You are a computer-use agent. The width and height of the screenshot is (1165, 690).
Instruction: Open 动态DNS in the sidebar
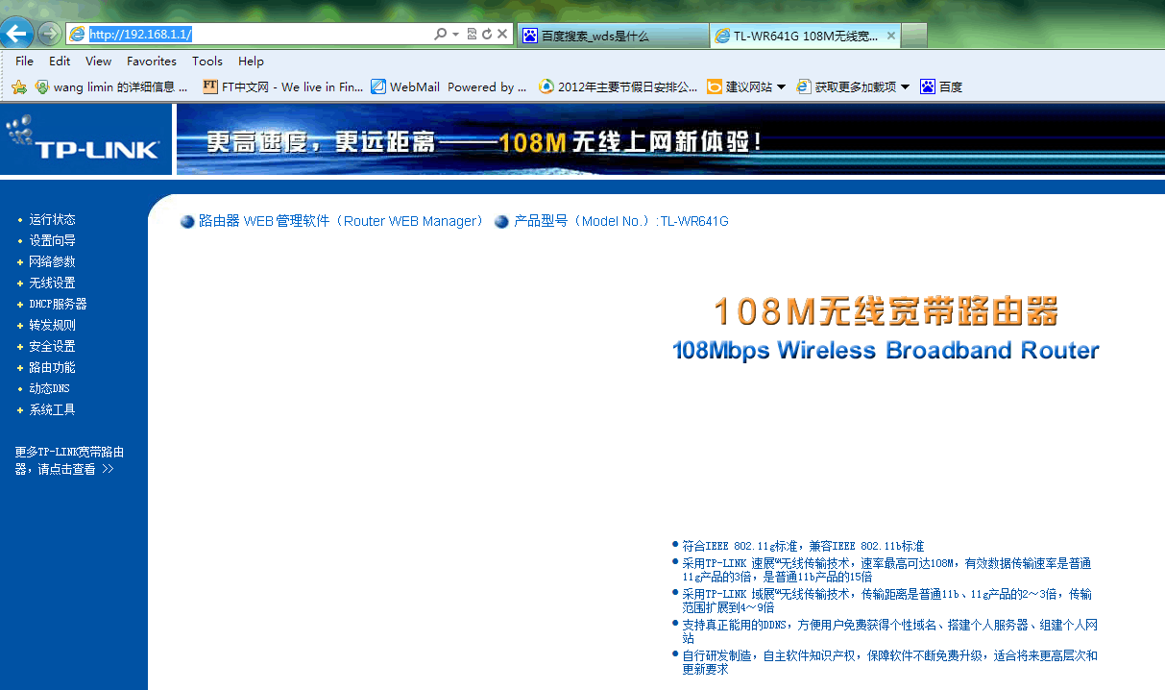point(49,388)
